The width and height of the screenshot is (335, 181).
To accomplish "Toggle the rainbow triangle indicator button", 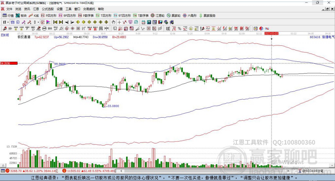I will [x=48, y=22].
